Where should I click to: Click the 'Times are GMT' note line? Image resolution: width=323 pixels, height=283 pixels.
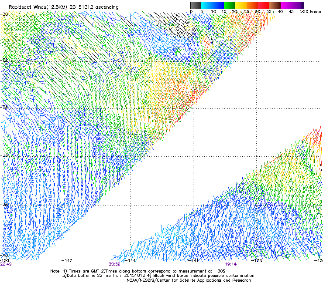point(138,271)
